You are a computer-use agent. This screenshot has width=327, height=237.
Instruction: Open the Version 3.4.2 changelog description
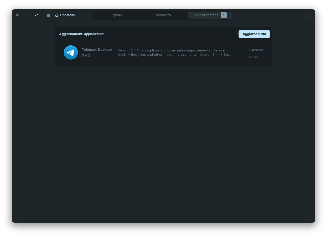pos(174,52)
